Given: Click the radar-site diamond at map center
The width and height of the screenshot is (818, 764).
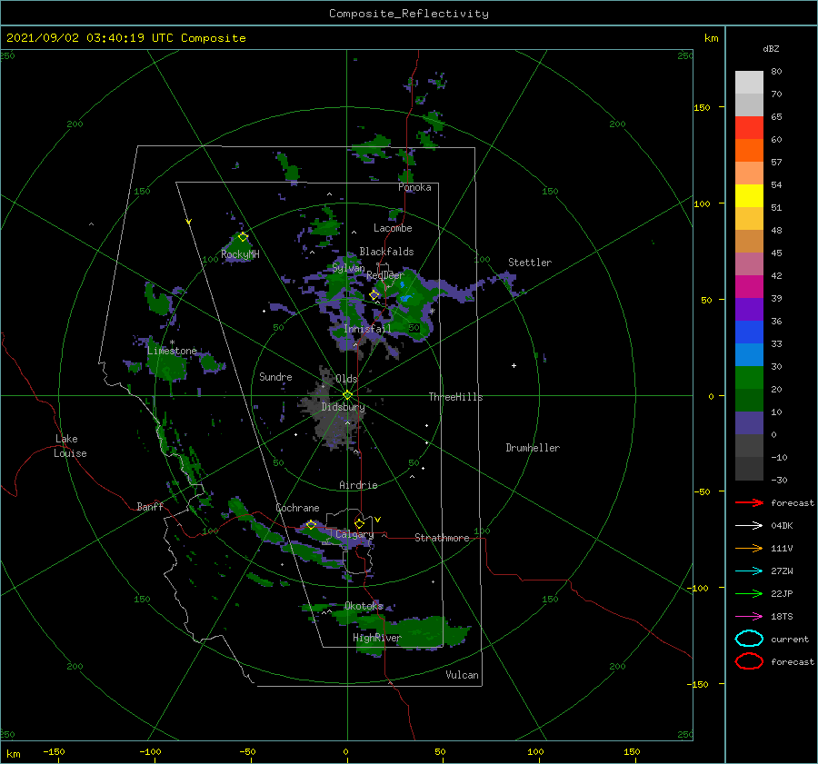Looking at the screenshot, I should point(347,395).
